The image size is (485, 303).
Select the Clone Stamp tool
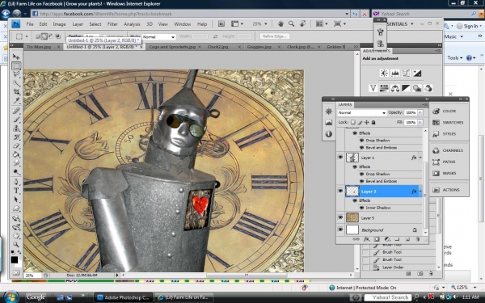click(x=16, y=128)
